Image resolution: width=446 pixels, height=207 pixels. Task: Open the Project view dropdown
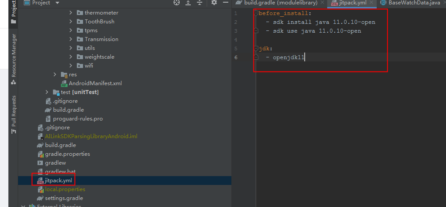[58, 3]
